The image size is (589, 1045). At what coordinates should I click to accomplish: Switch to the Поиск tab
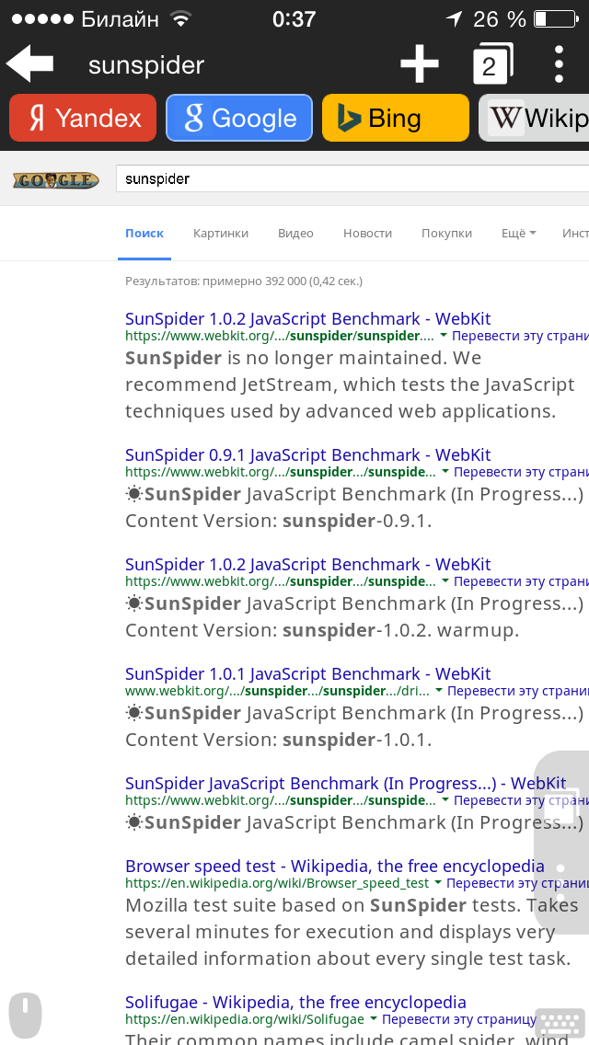pyautogui.click(x=144, y=234)
